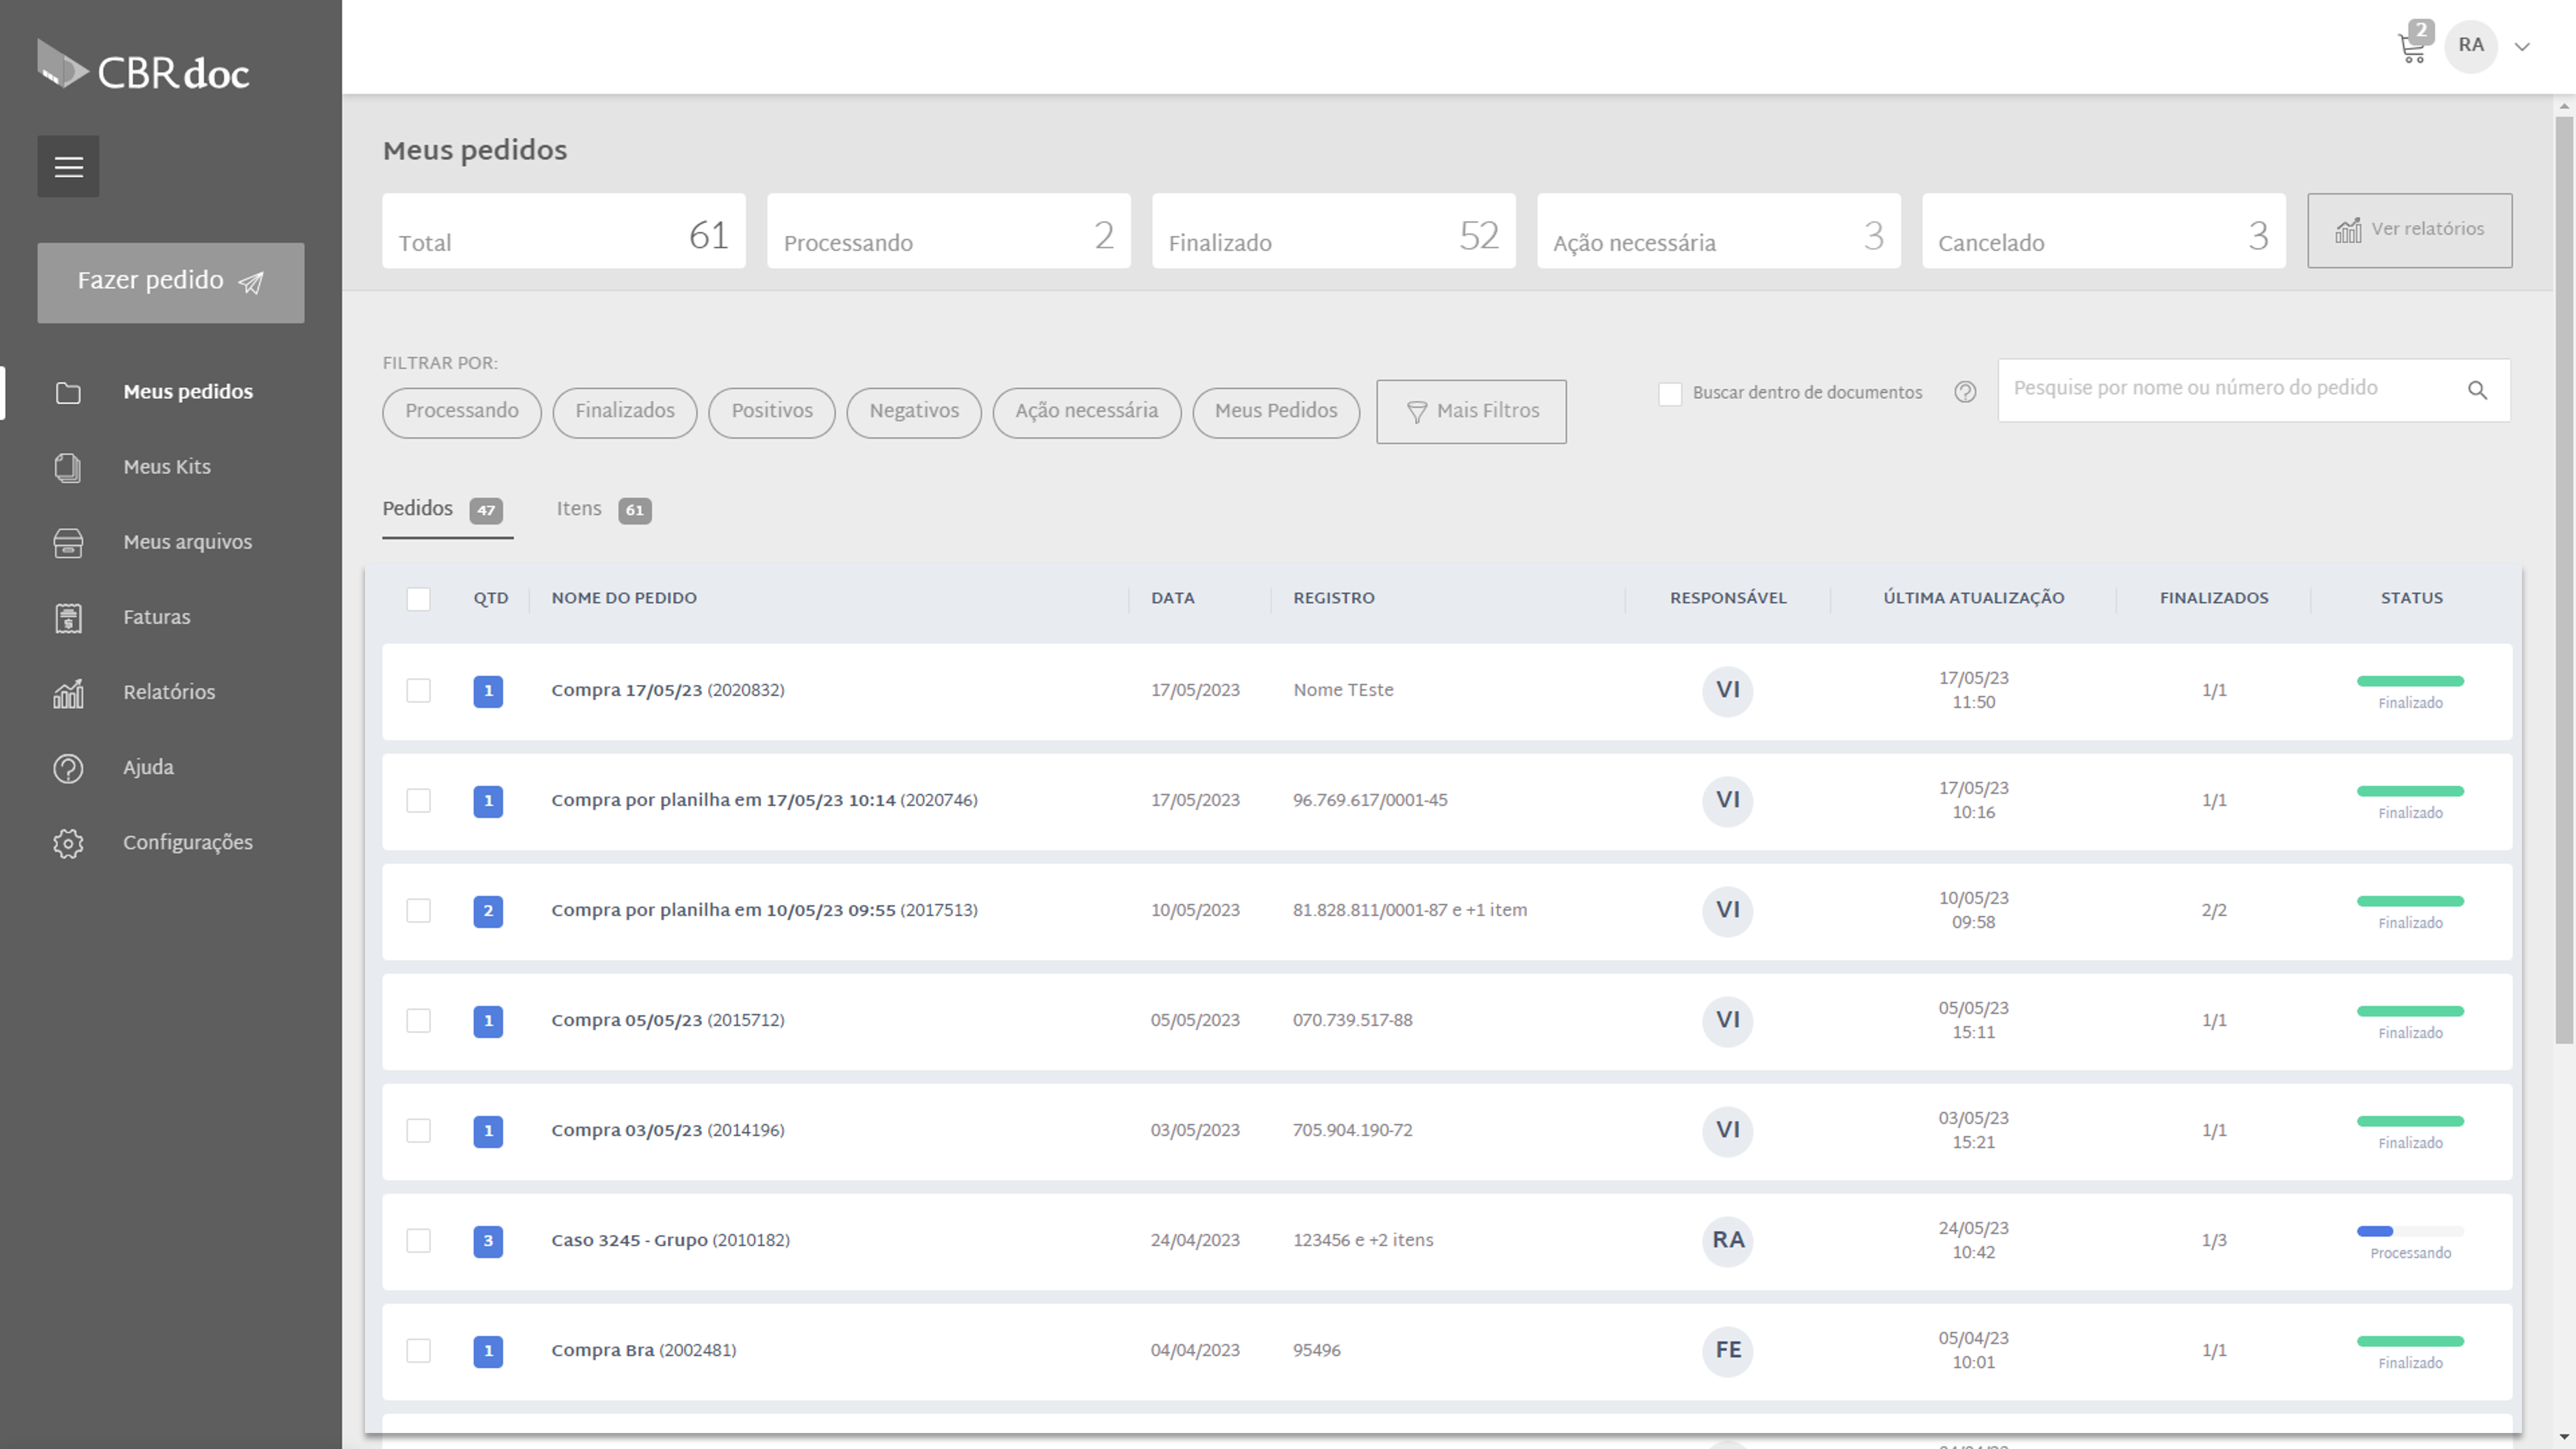This screenshot has width=2576, height=1449.
Task: Click the Meus Kits icon
Action: pyautogui.click(x=68, y=467)
